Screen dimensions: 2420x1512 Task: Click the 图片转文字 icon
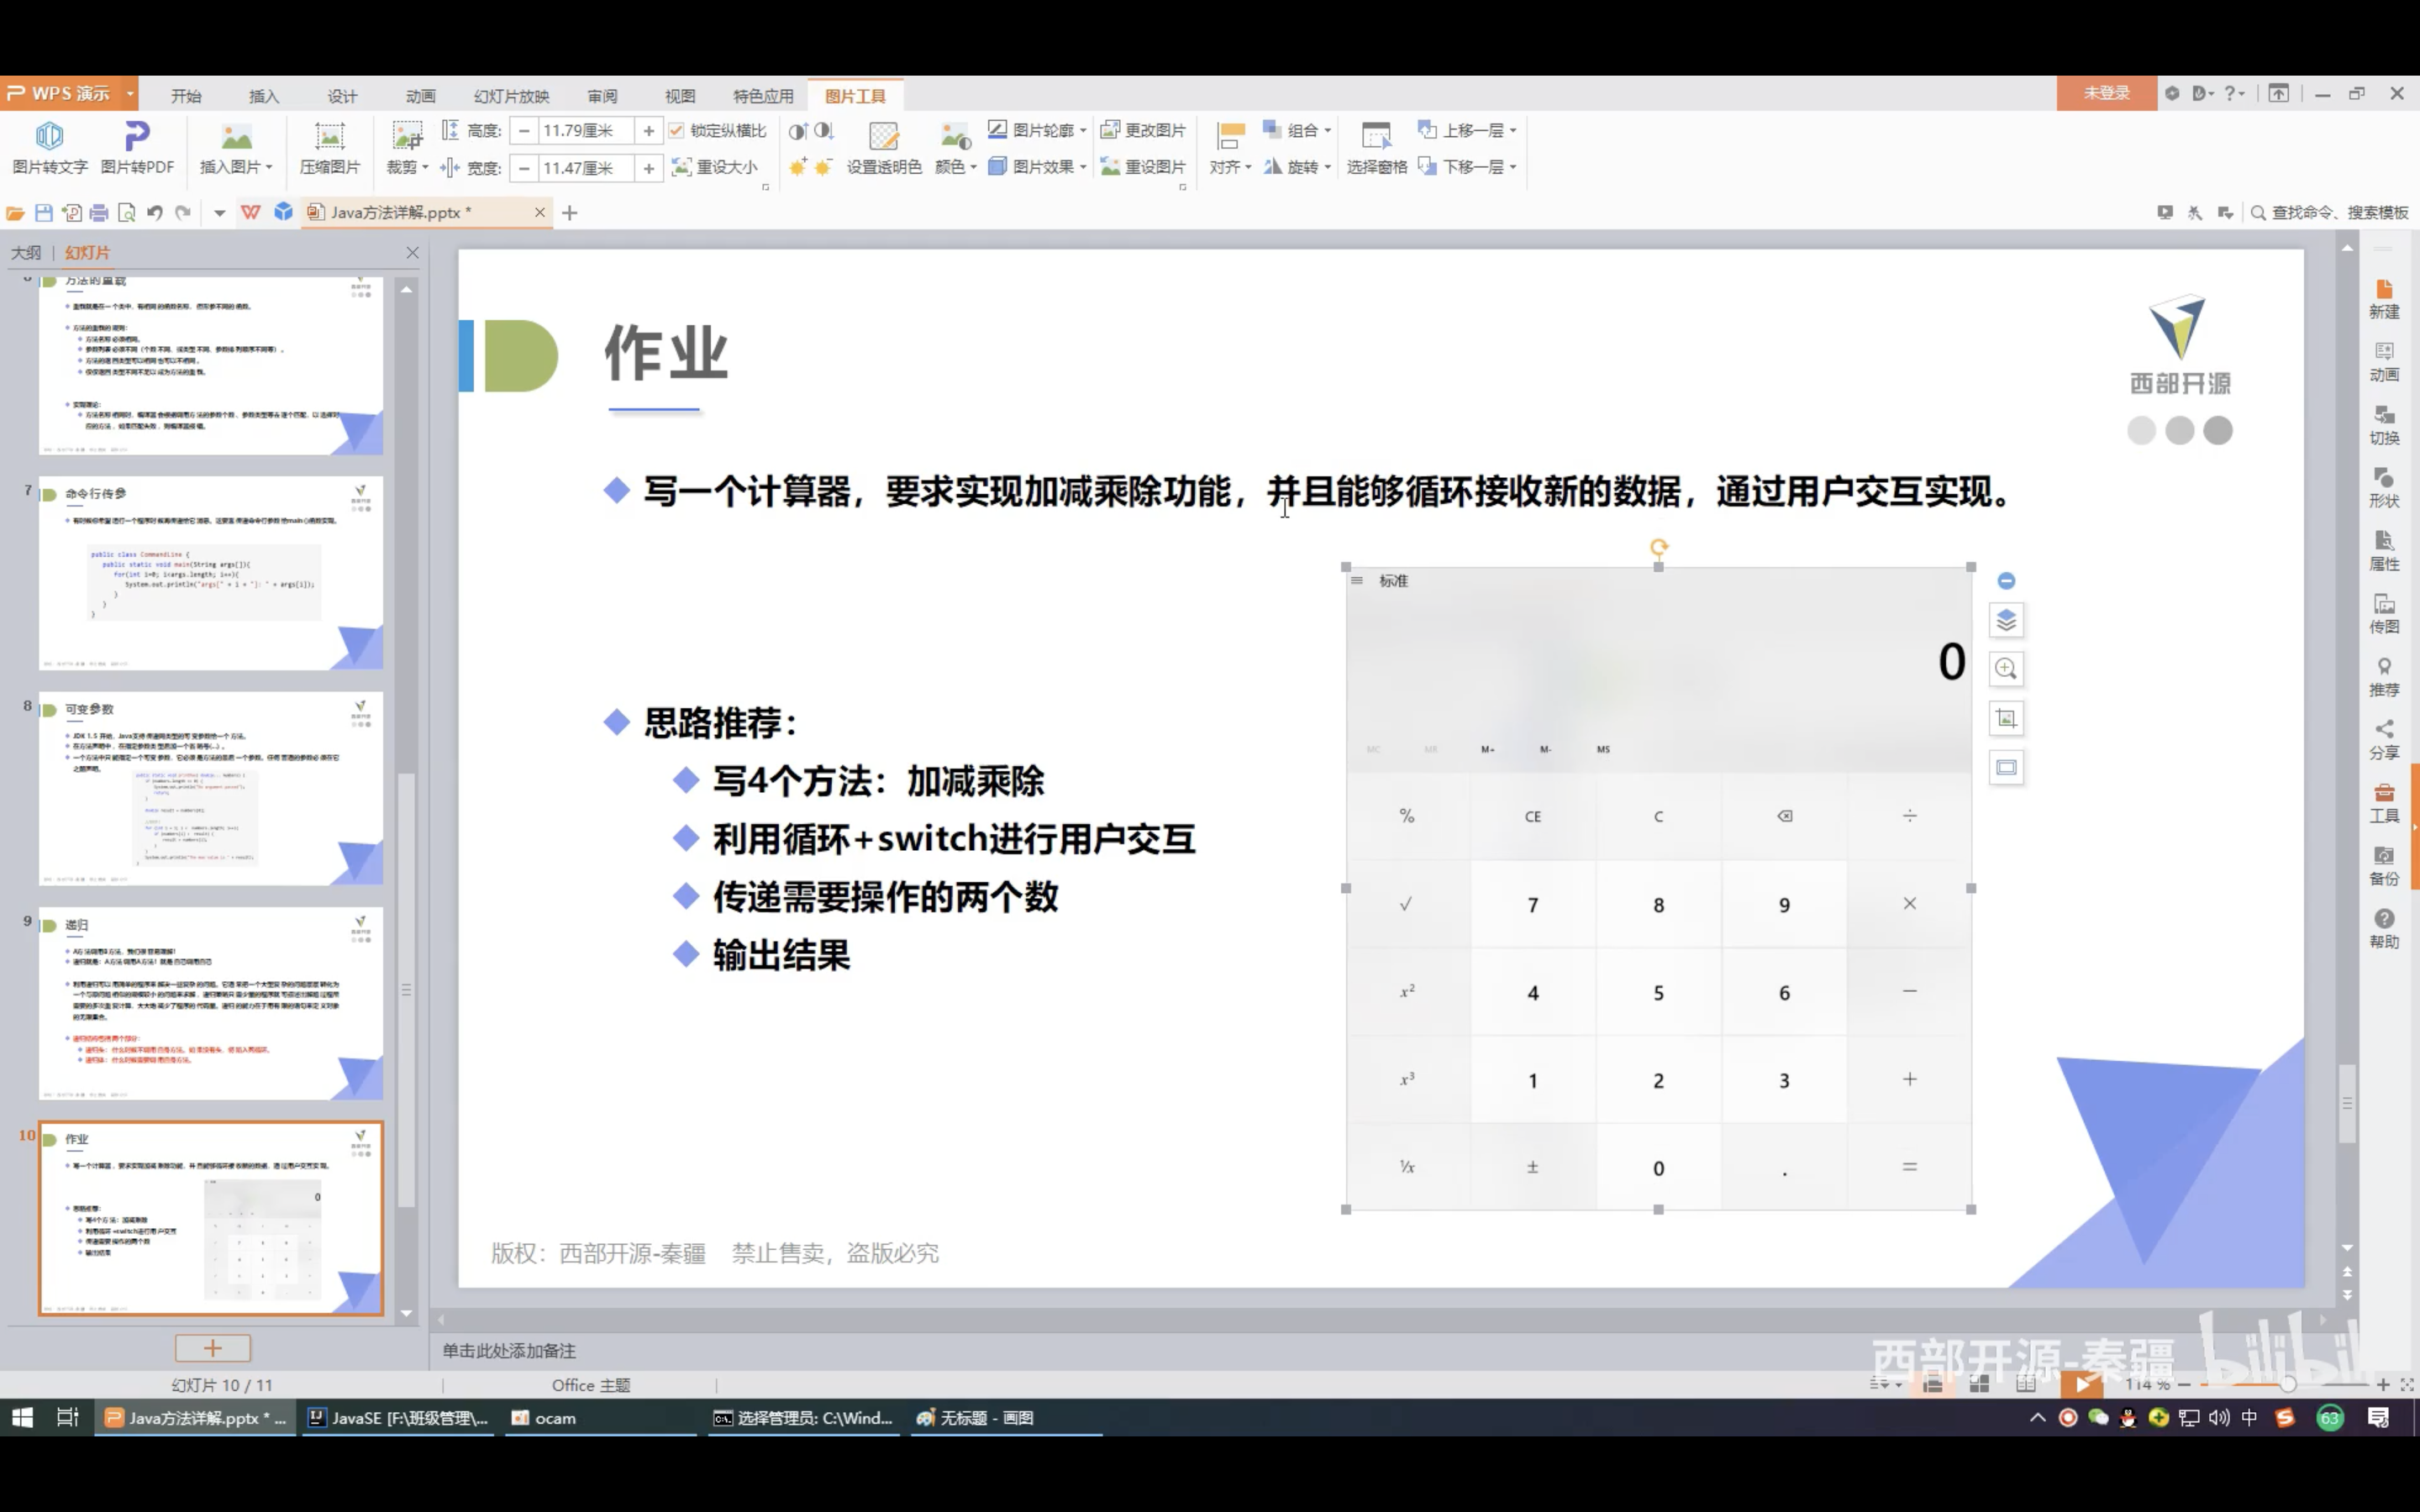click(49, 136)
